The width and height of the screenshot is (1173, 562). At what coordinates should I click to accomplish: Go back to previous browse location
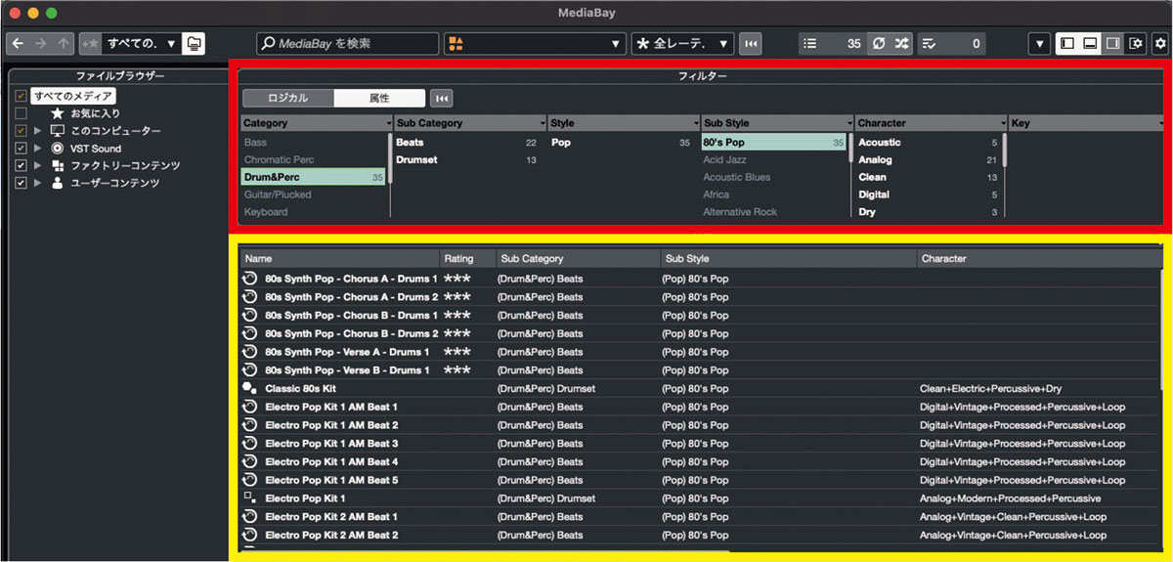coord(18,43)
